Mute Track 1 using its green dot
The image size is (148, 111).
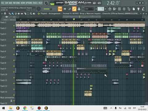point(14,26)
